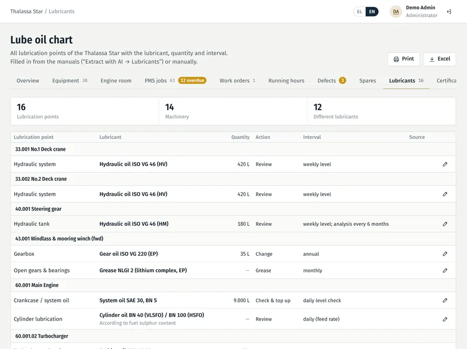Switch language to EL
The width and height of the screenshot is (467, 349).
click(360, 11)
